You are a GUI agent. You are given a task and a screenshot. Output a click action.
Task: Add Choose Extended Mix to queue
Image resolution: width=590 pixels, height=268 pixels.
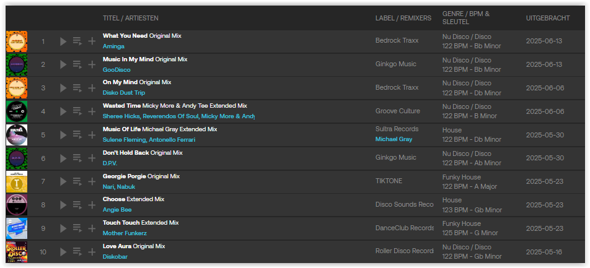[77, 205]
